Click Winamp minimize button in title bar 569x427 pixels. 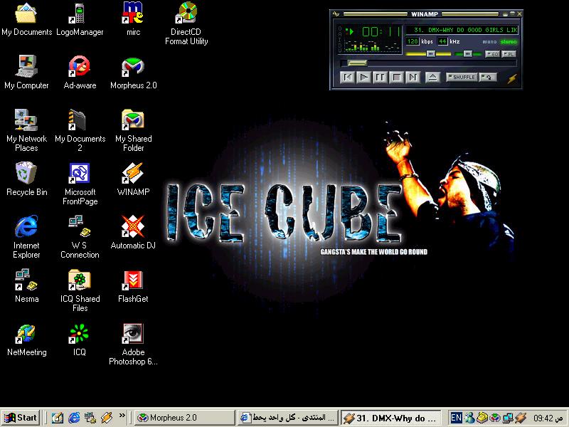505,14
